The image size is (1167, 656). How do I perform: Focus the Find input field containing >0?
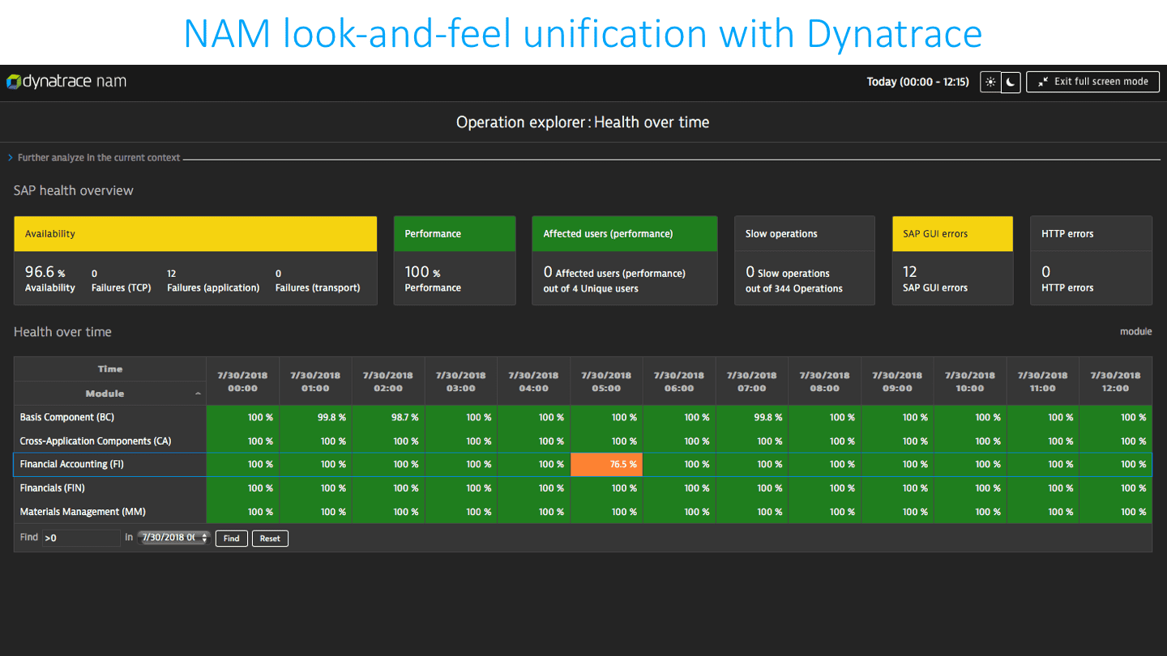click(x=81, y=538)
